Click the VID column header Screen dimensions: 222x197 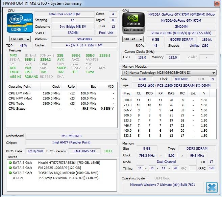[107, 87]
